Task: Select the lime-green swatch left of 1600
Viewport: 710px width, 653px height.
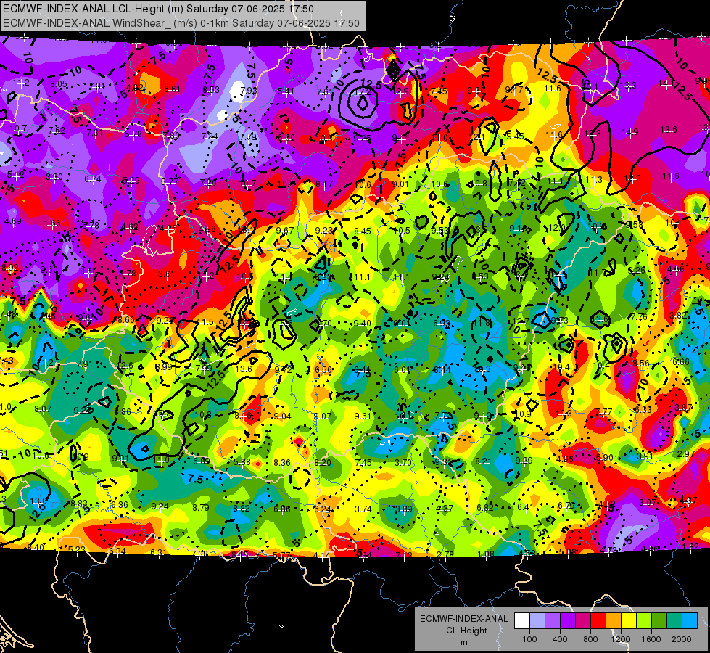Action: (x=644, y=620)
